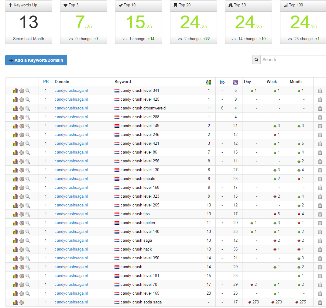Image resolution: width=326 pixels, height=308 pixels.
Task: Open chart icon for candy crush level 158
Action: (x=15, y=188)
